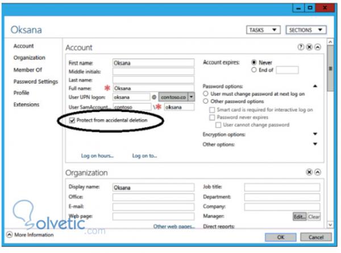Click SamAccount name field oksana
Screen dimensions: 341x253
coord(179,107)
